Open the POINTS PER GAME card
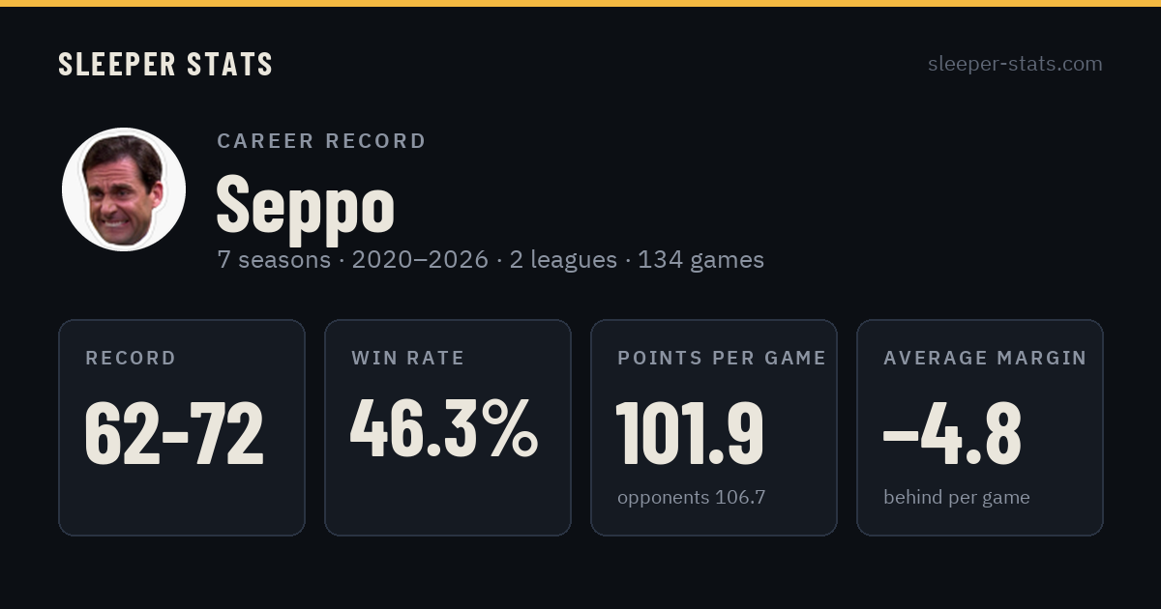 [714, 427]
